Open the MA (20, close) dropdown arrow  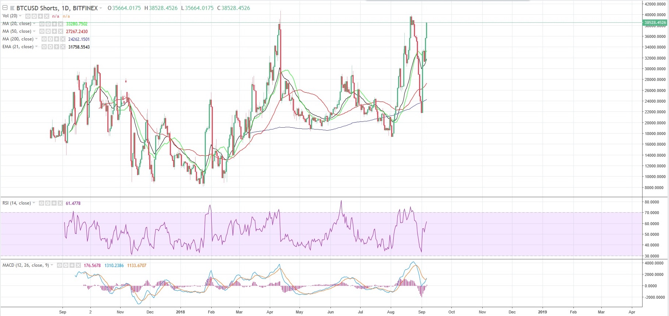point(34,23)
